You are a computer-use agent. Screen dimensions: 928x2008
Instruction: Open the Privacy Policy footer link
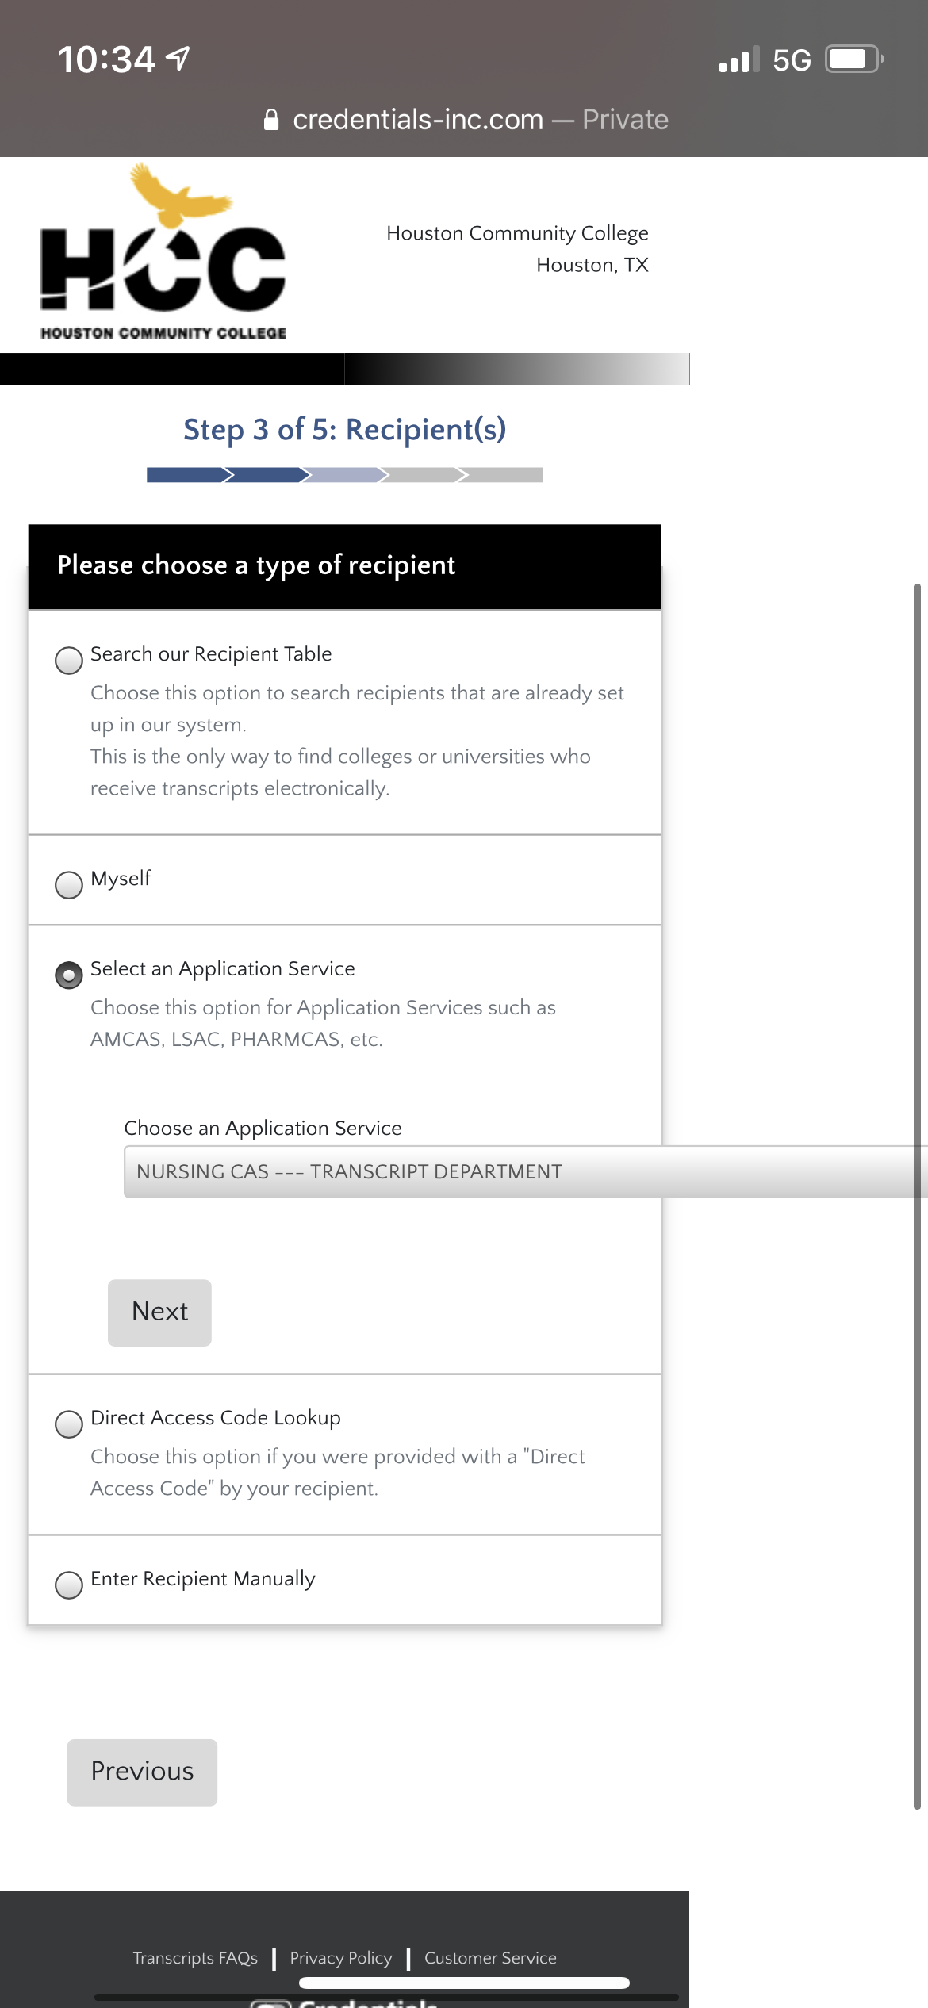341,1957
